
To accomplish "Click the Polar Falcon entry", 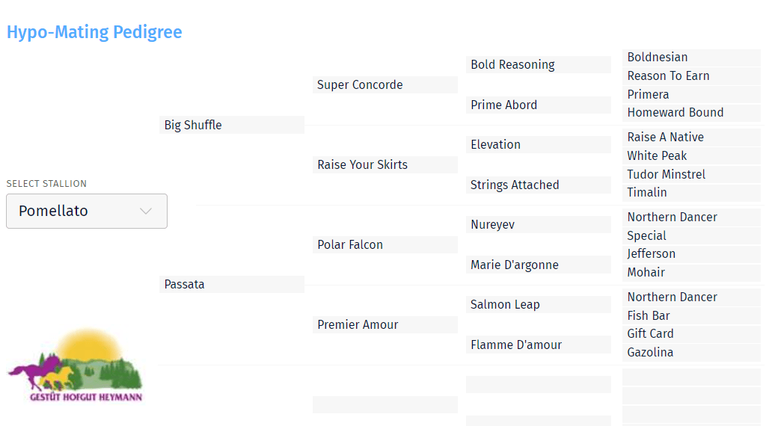I will [385, 244].
